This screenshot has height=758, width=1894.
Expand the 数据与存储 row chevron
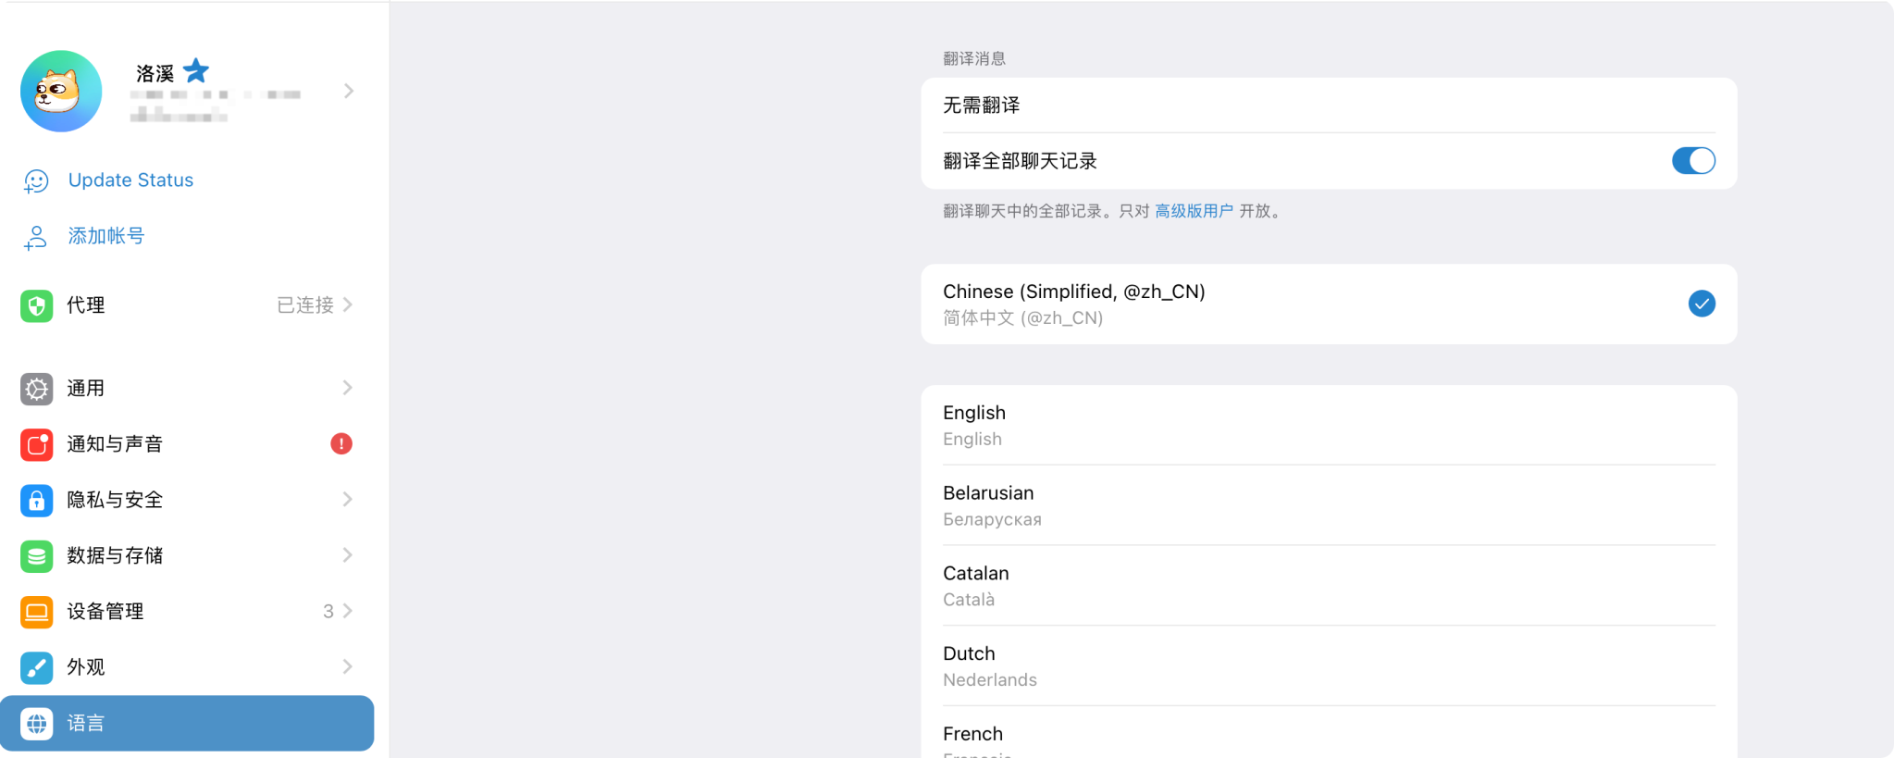click(x=348, y=554)
